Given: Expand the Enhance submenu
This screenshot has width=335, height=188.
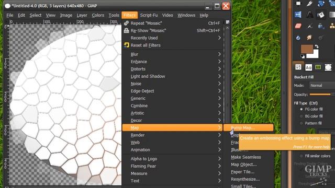Looking at the screenshot, I should tap(173, 62).
